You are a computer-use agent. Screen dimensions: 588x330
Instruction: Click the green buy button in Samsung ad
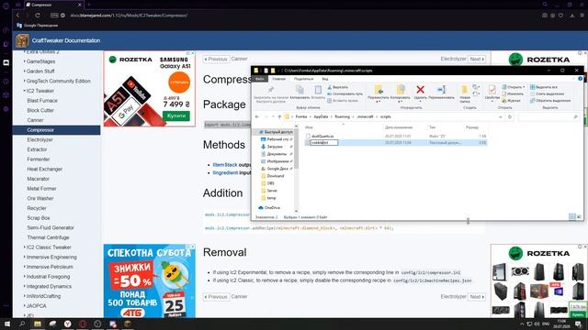tap(175, 115)
